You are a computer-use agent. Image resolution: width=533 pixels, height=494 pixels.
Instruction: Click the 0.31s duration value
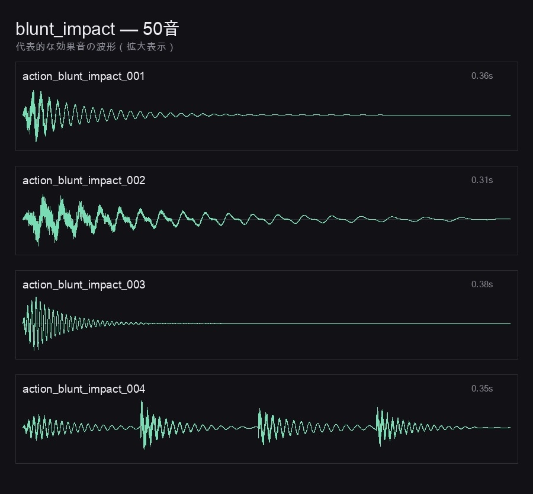(x=481, y=180)
